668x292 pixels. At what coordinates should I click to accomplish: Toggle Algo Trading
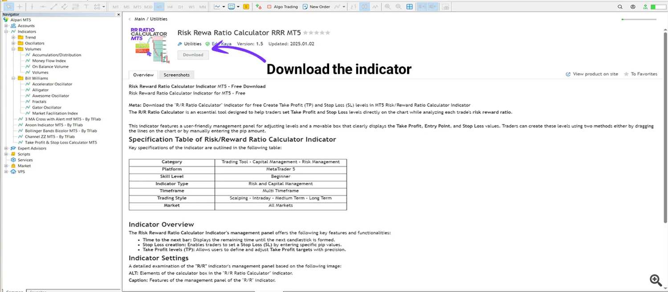click(x=282, y=7)
